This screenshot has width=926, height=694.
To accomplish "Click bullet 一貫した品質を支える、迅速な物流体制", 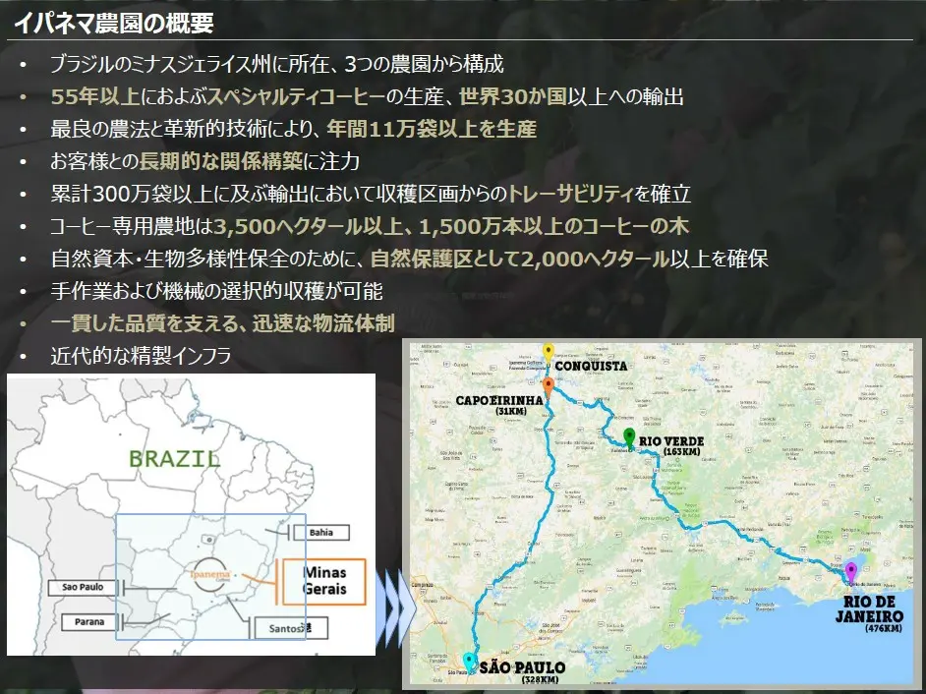I will pos(222,323).
